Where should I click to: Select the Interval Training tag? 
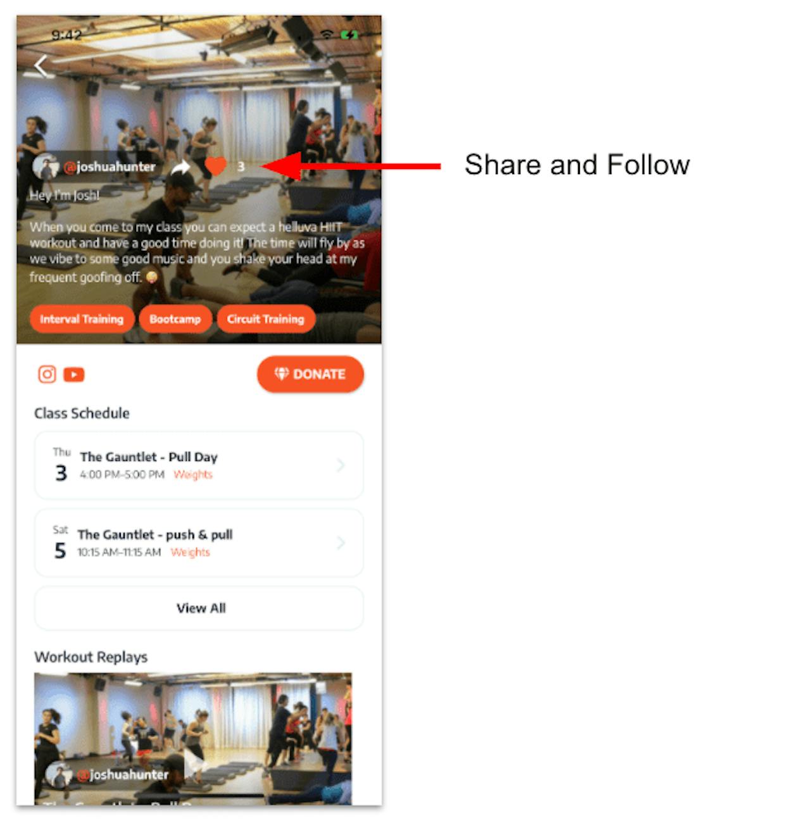coord(82,319)
